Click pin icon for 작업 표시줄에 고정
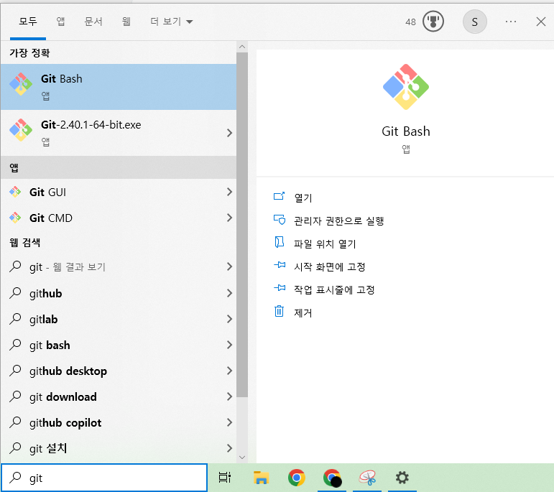This screenshot has width=554, height=492. tap(280, 287)
